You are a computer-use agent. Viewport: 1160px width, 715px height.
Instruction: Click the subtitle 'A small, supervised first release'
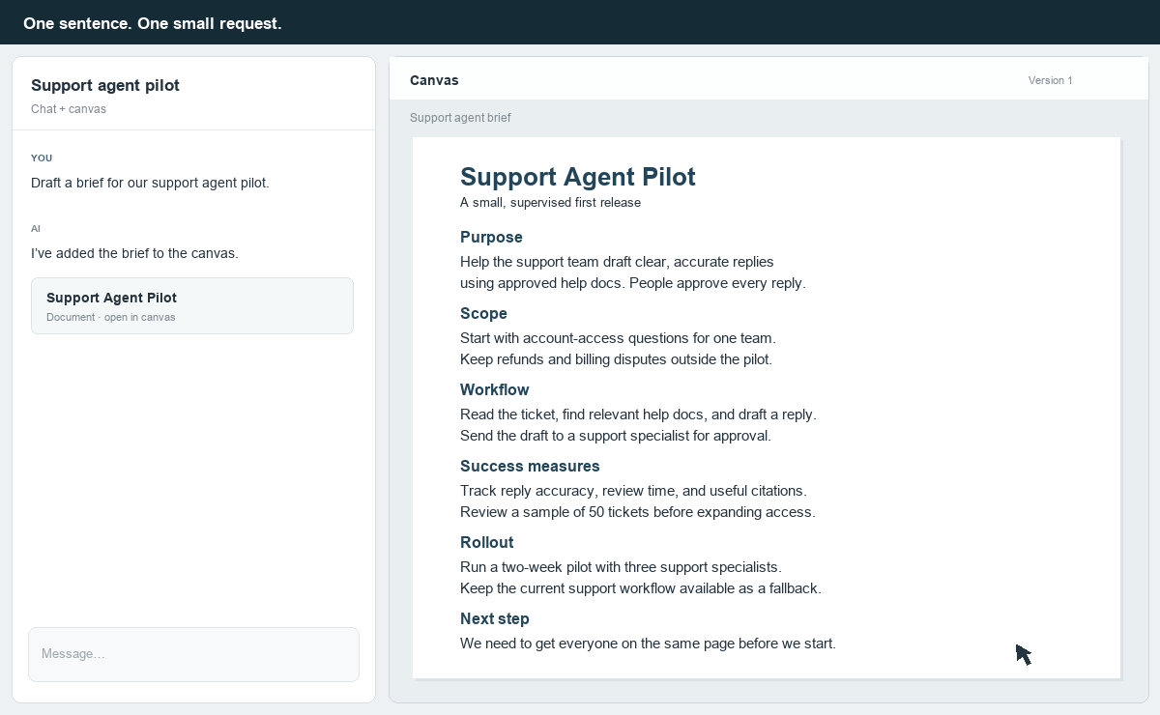(x=550, y=203)
